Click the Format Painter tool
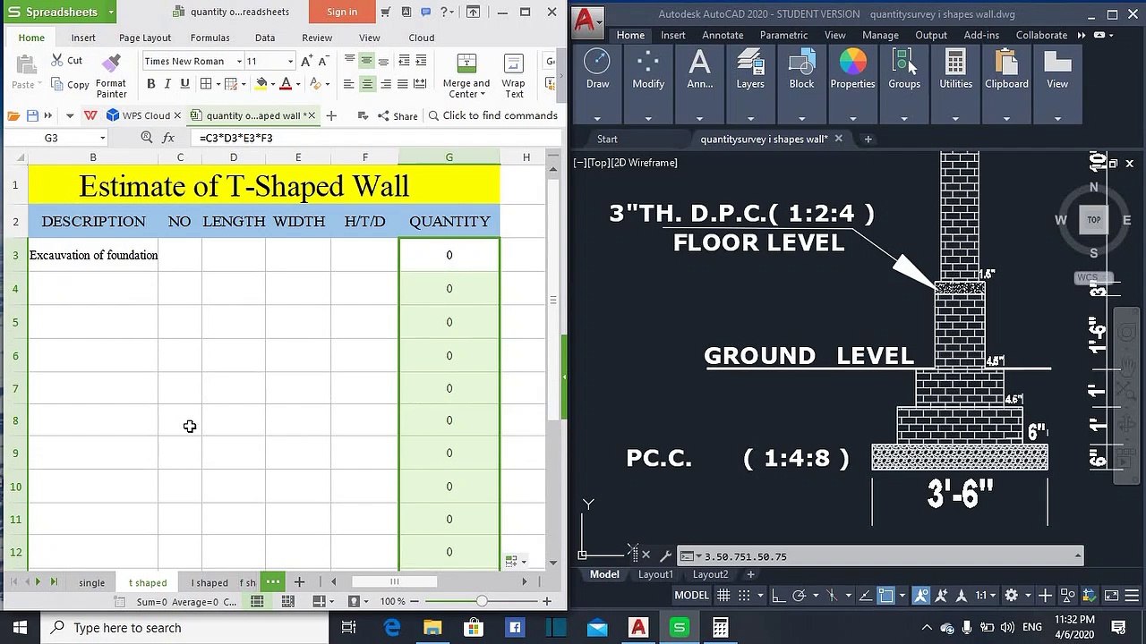Viewport: 1146px width, 644px height. (x=111, y=75)
